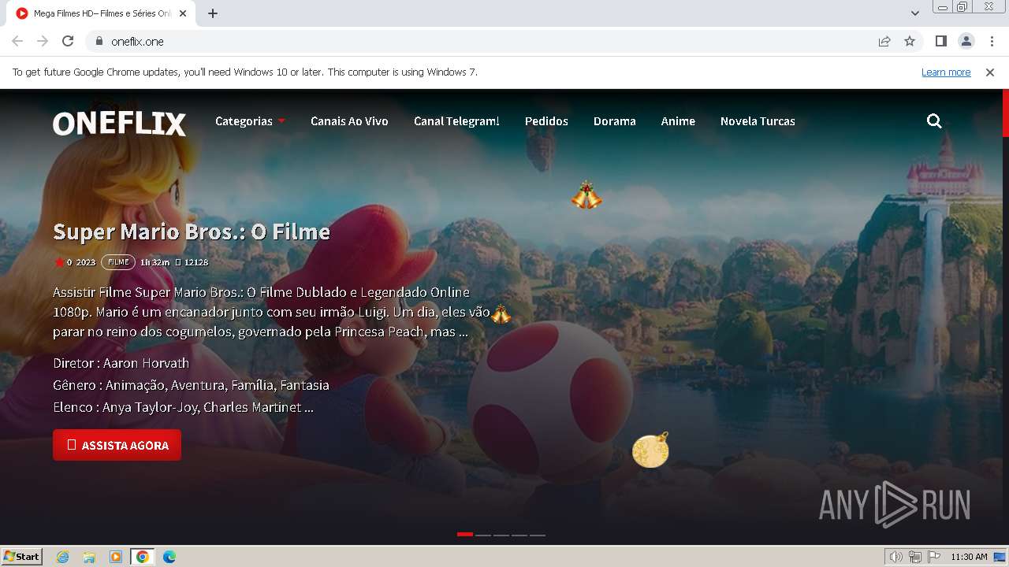Click the 2023 release year
This screenshot has height=567, width=1009.
click(x=86, y=262)
